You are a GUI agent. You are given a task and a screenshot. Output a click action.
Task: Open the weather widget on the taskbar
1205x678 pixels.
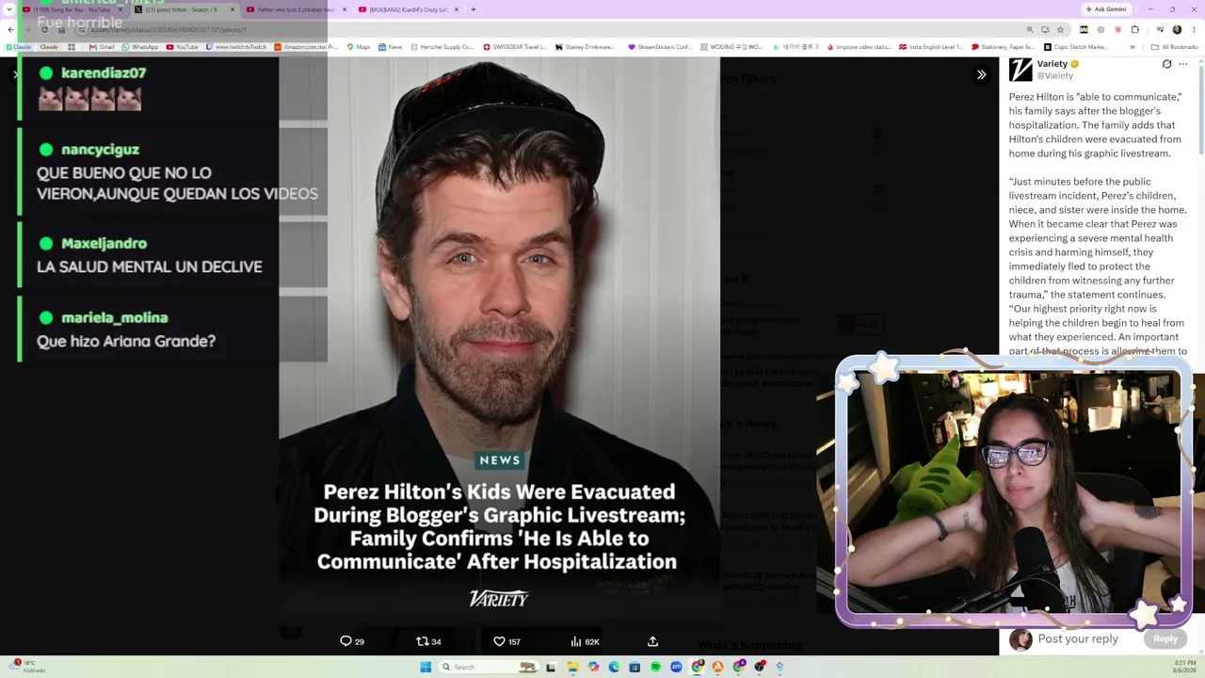pyautogui.click(x=26, y=667)
